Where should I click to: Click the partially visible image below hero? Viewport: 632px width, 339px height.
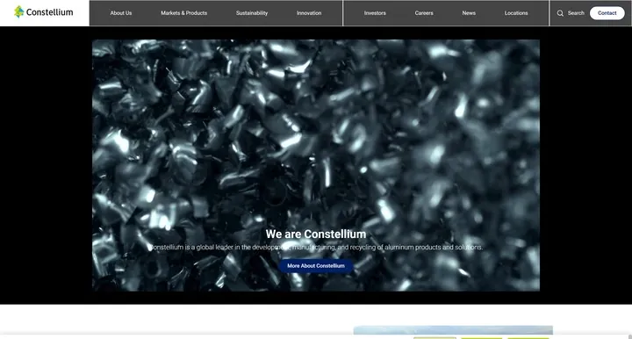(x=453, y=330)
